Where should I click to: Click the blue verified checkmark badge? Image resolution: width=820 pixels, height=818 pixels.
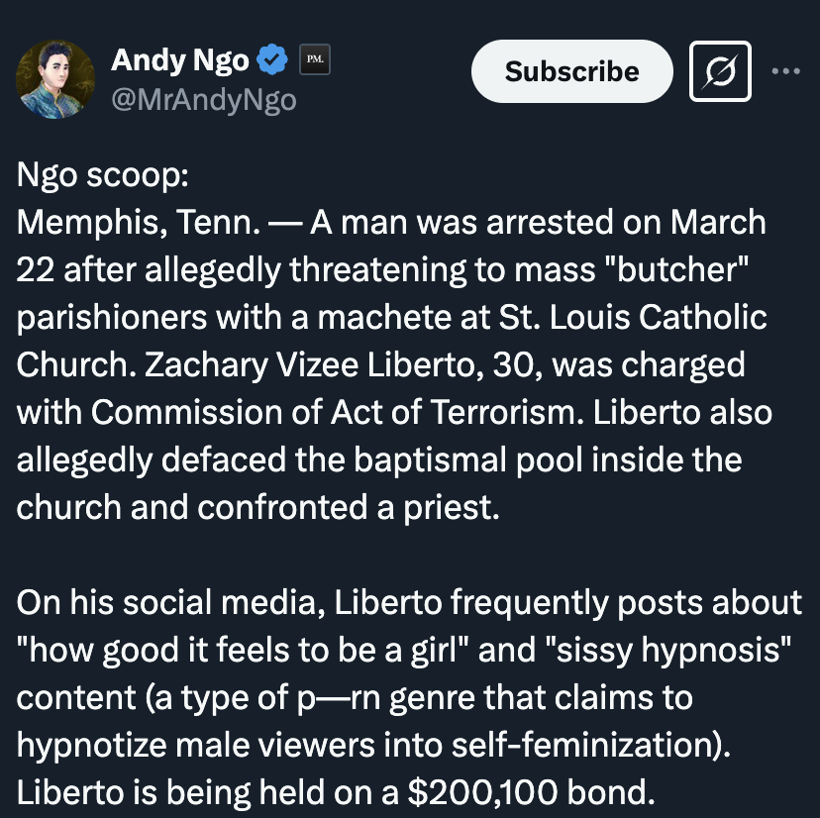pyautogui.click(x=271, y=61)
